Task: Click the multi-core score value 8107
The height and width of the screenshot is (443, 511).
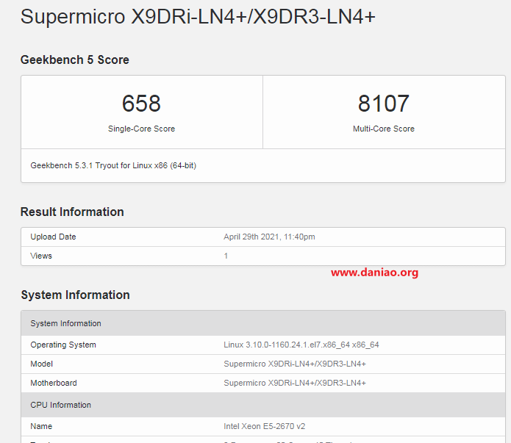Action: pyautogui.click(x=384, y=104)
